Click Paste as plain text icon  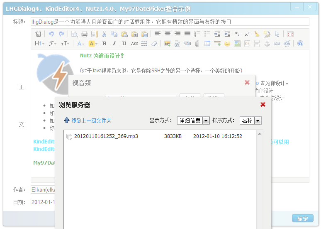[x=134, y=34]
